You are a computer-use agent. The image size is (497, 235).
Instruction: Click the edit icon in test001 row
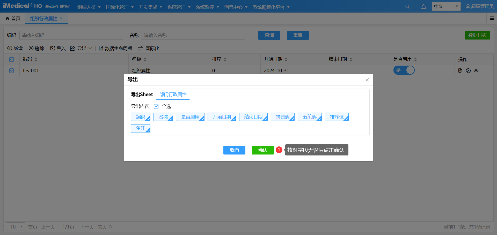point(460,71)
